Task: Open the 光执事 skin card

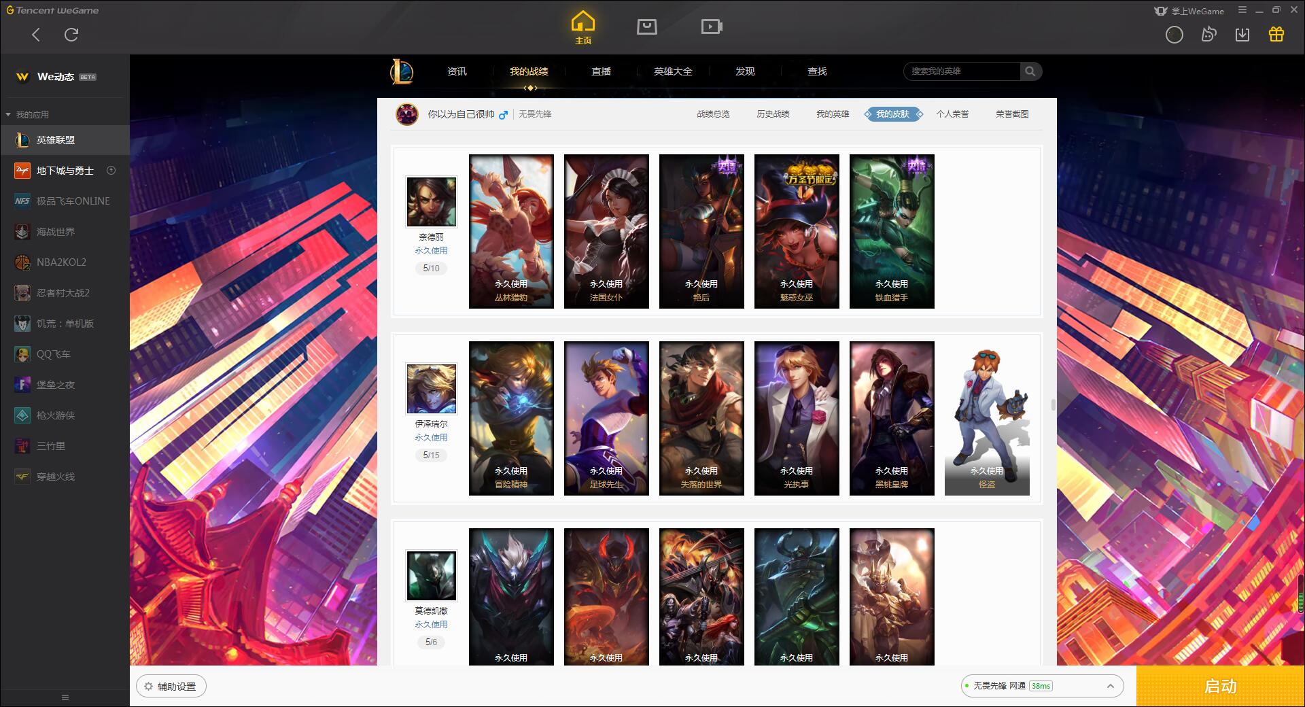Action: point(797,418)
